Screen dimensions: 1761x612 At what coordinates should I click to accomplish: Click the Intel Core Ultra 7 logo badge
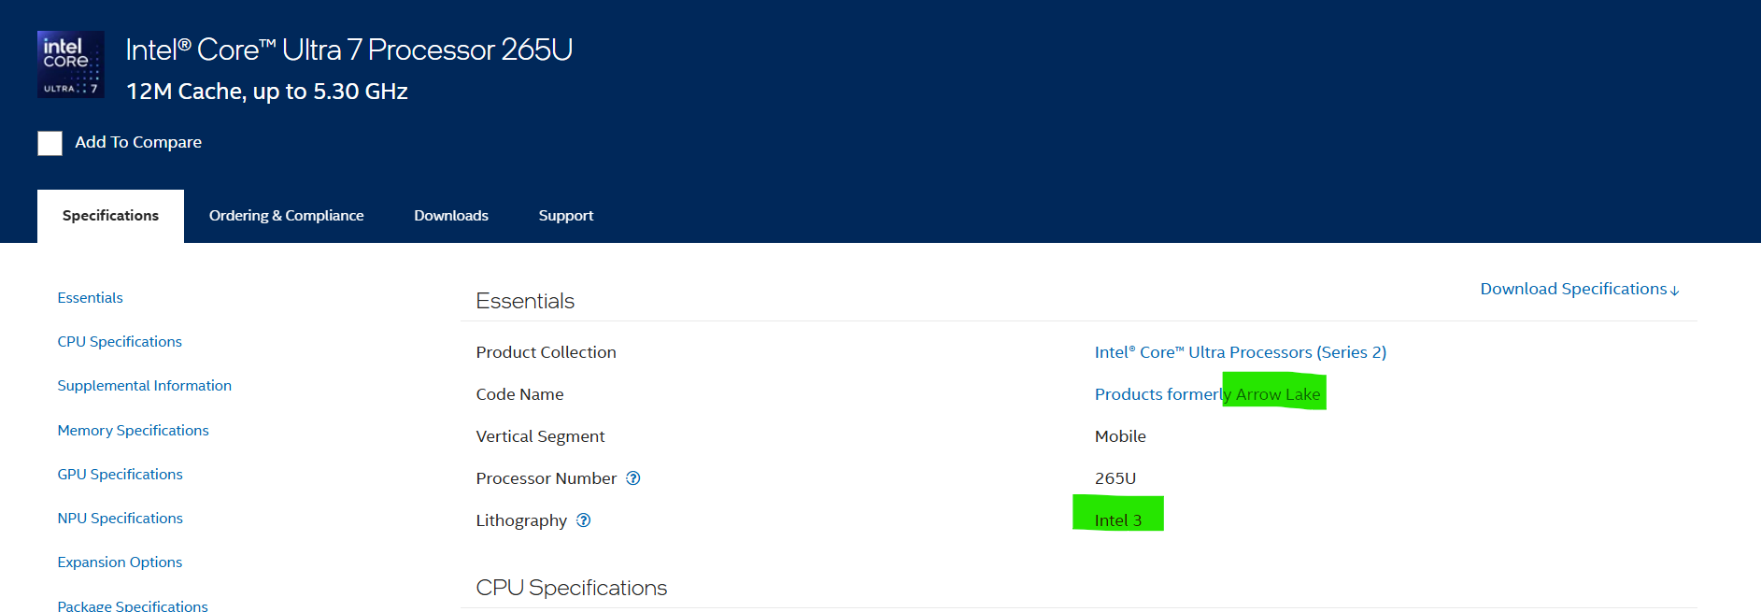coord(70,64)
